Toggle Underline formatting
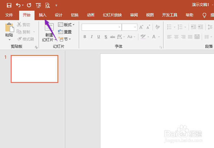 point(99,37)
